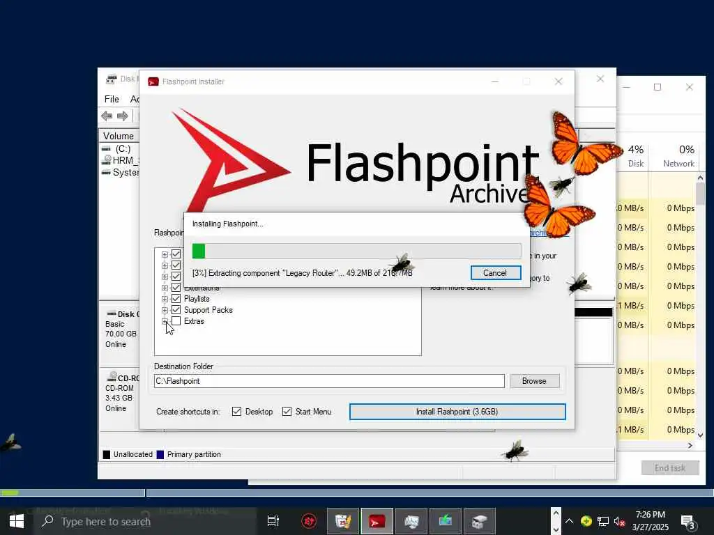
Task: Click the green circular tray icon
Action: click(x=586, y=521)
